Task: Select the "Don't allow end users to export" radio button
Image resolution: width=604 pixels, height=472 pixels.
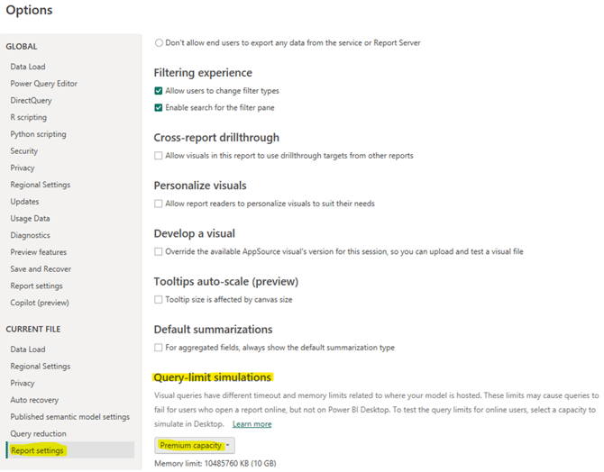Action: [x=160, y=42]
